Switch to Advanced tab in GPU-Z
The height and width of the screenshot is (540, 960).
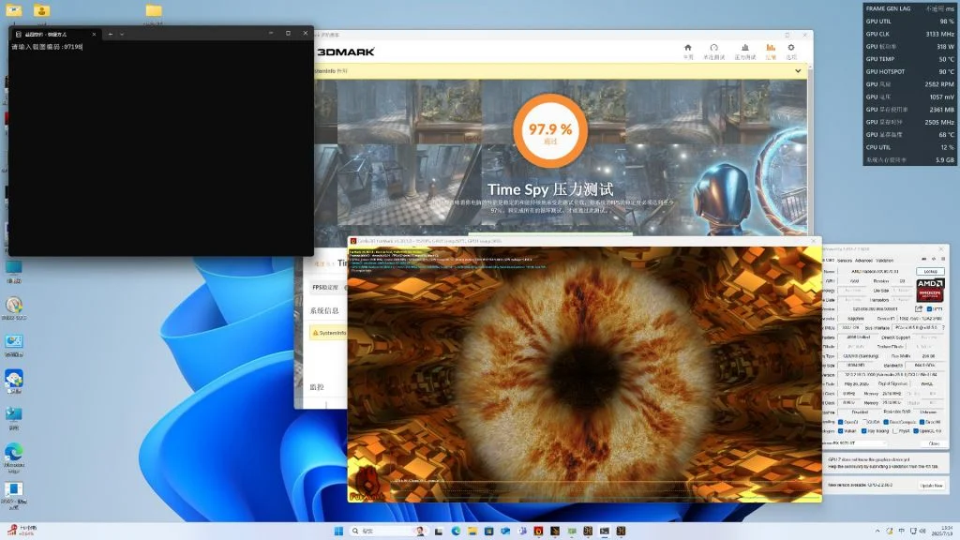coord(863,261)
